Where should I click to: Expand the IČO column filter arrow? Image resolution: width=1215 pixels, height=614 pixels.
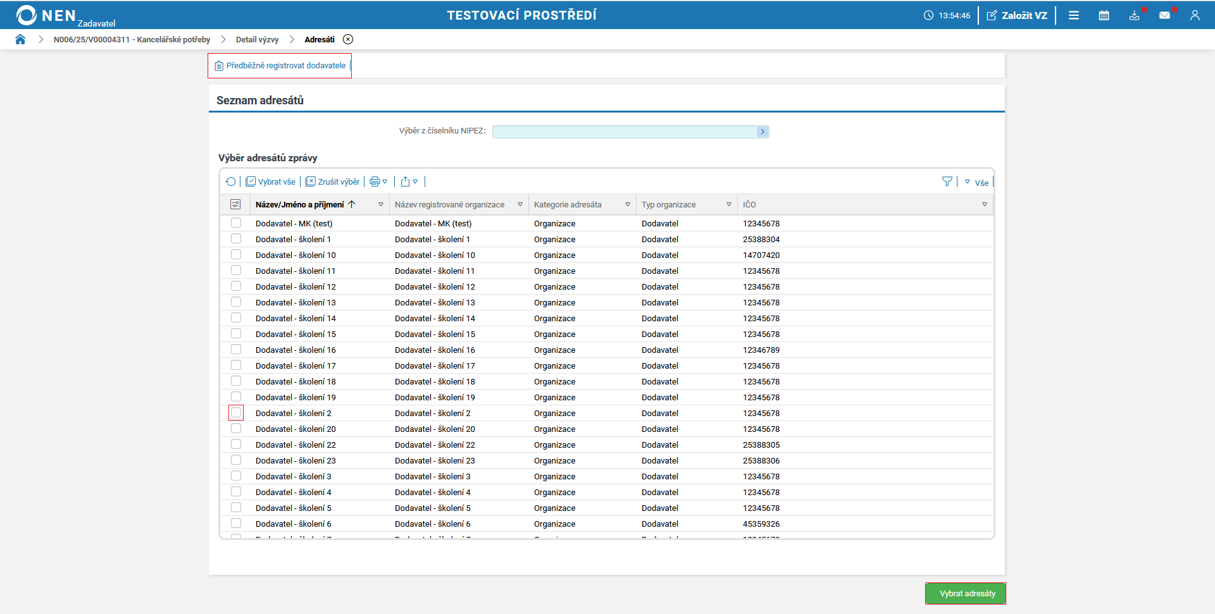tap(984, 205)
